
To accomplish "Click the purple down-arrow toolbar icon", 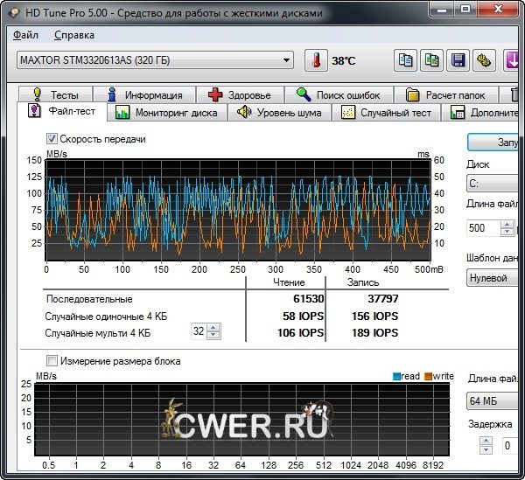I will (509, 60).
